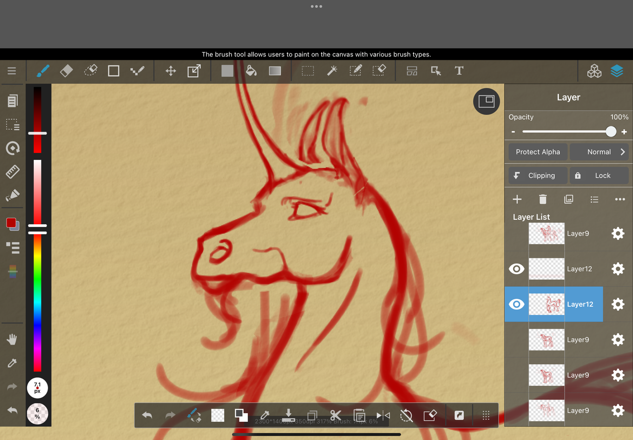The image size is (633, 440).
Task: Select the rectangular Selection tool
Action: 308,71
